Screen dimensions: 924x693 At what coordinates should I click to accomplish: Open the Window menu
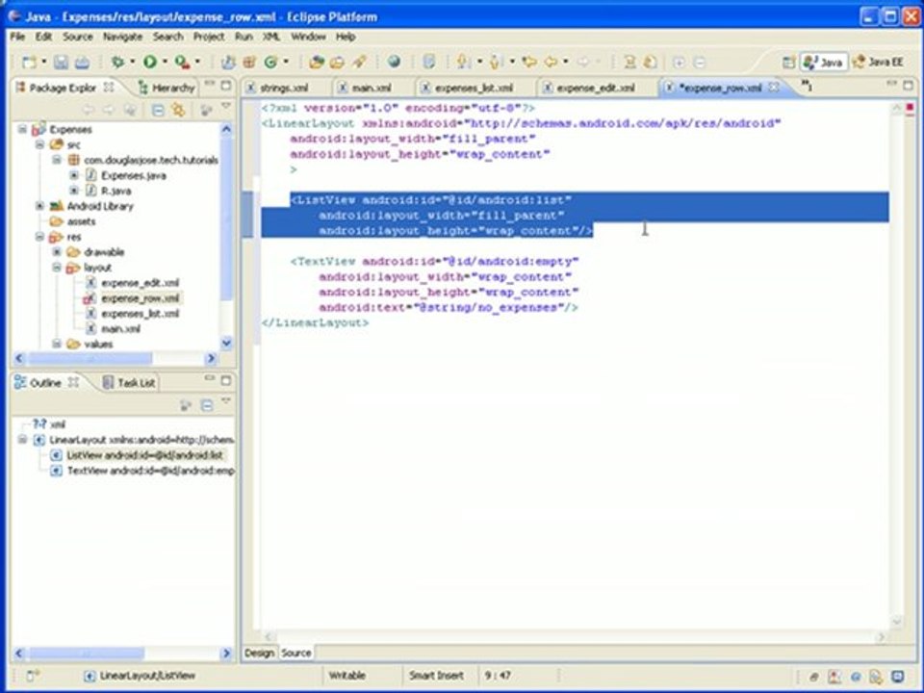pyautogui.click(x=308, y=37)
